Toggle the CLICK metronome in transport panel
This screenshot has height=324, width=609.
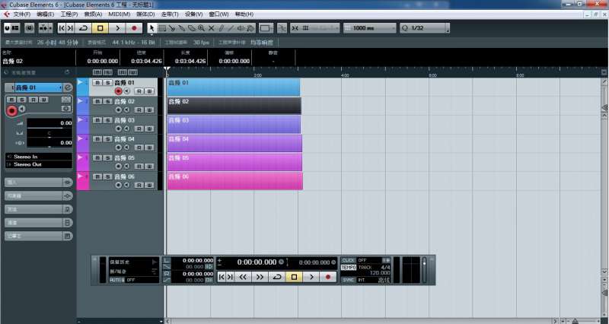[x=348, y=260]
